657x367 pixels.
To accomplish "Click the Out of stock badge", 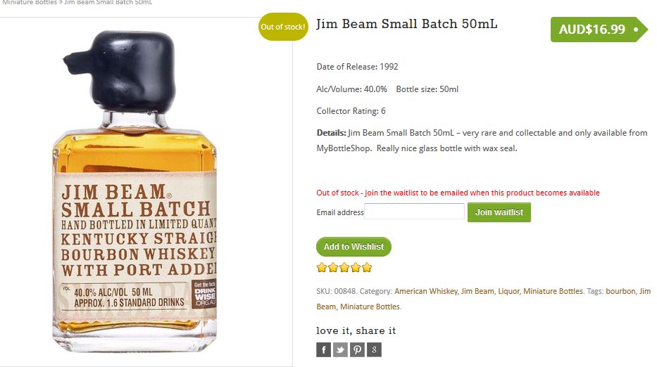I will click(283, 27).
